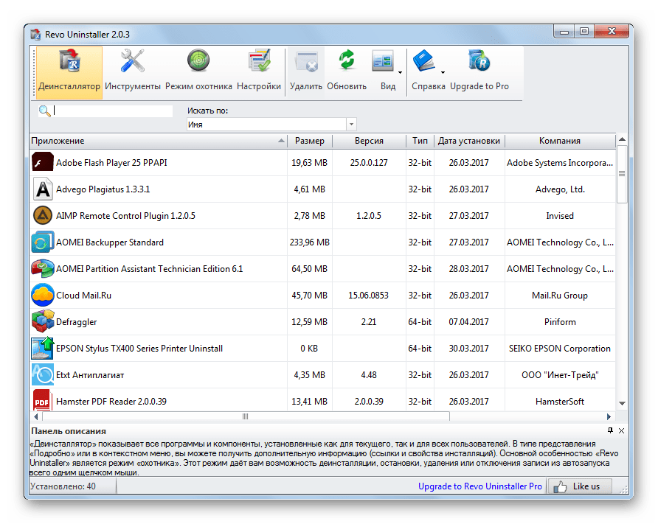Screen dimensions: 658x524
Task: Open the Справка help book icon
Action: pyautogui.click(x=424, y=61)
